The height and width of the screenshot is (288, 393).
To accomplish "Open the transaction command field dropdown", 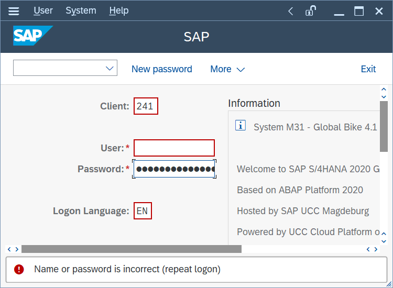I will pyautogui.click(x=110, y=68).
